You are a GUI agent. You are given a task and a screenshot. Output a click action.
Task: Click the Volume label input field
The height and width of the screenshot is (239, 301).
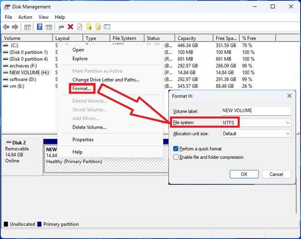(x=256, y=111)
